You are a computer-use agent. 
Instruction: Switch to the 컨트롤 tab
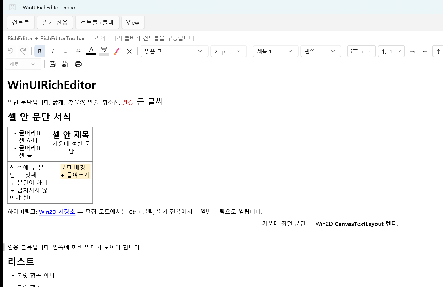pos(21,22)
